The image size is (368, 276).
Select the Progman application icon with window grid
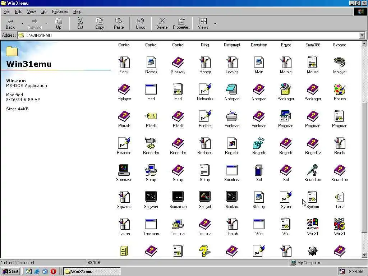pyautogui.click(x=286, y=116)
